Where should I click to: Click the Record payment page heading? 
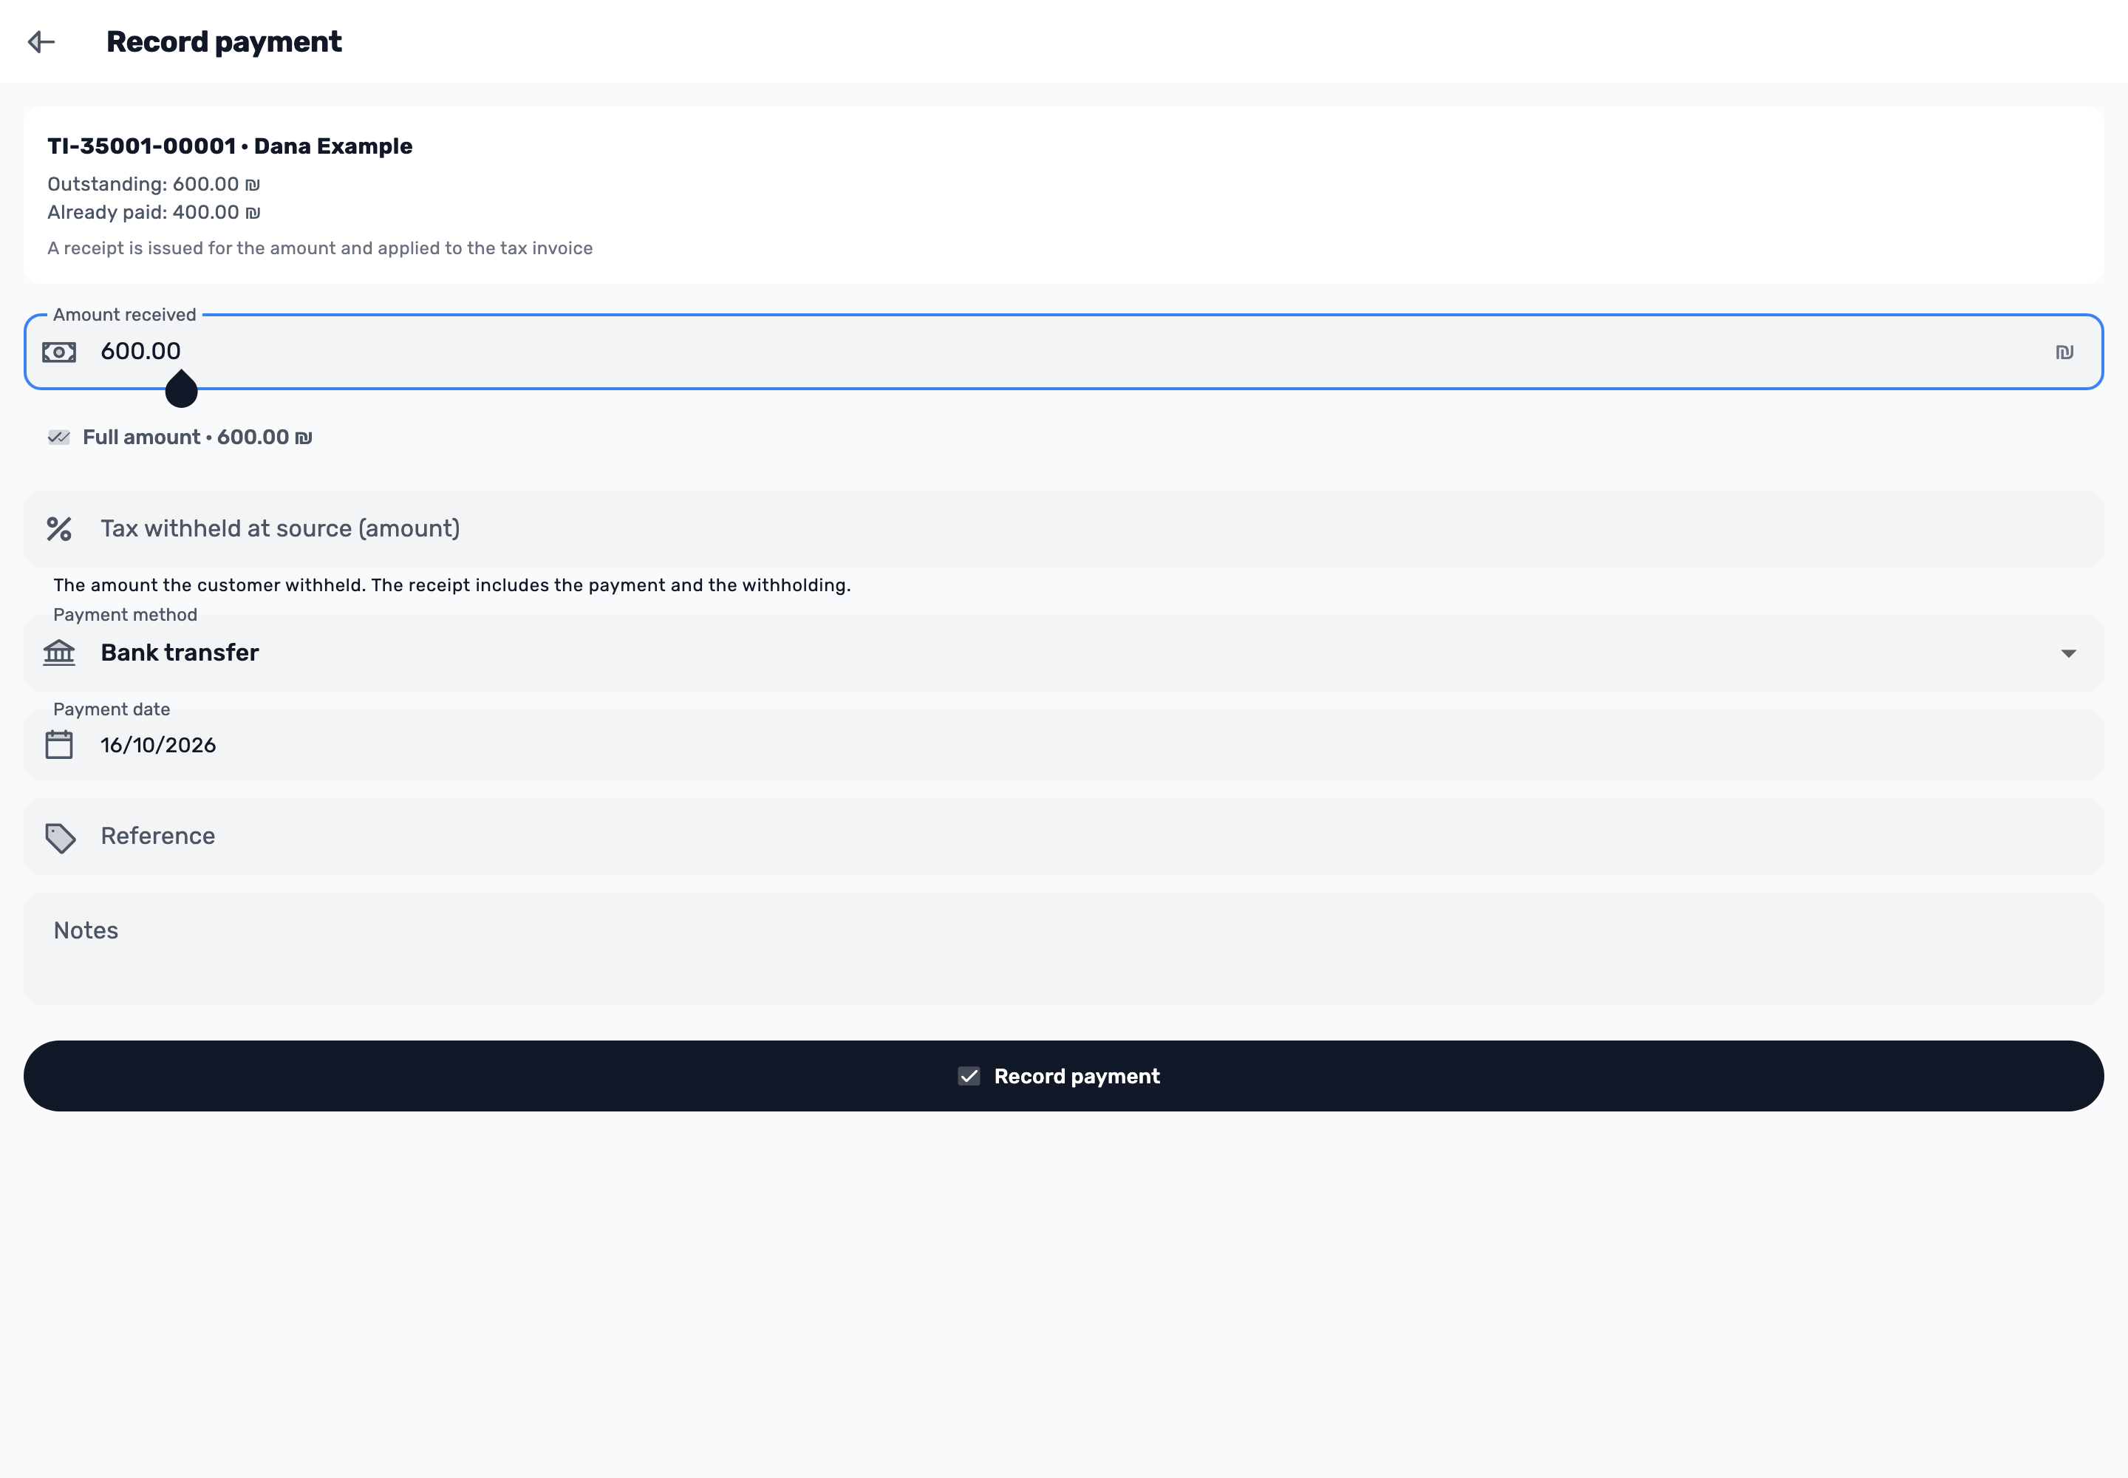pyautogui.click(x=224, y=41)
